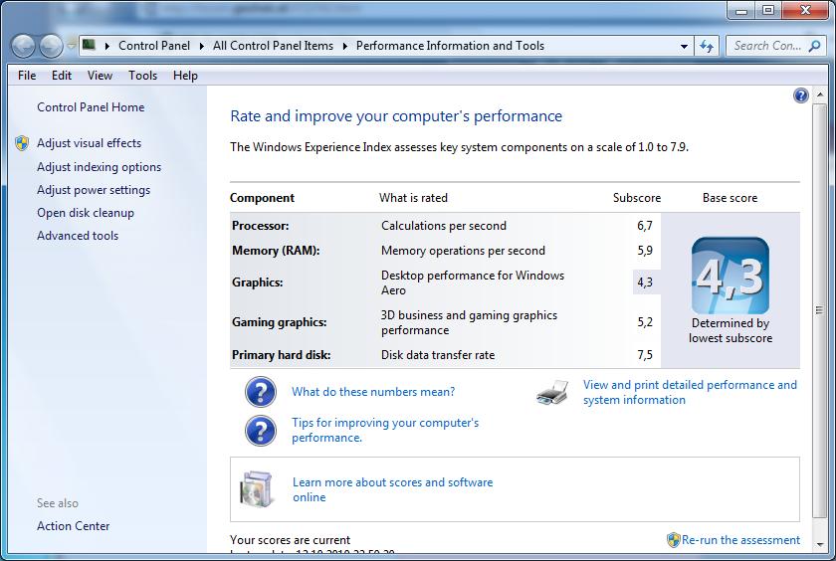The height and width of the screenshot is (561, 836).
Task: Click the vertical scrollbar thumb
Action: [x=819, y=310]
